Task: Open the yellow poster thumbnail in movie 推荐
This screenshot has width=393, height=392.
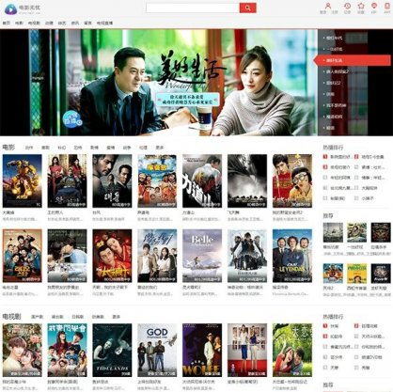Action: pos(356,274)
